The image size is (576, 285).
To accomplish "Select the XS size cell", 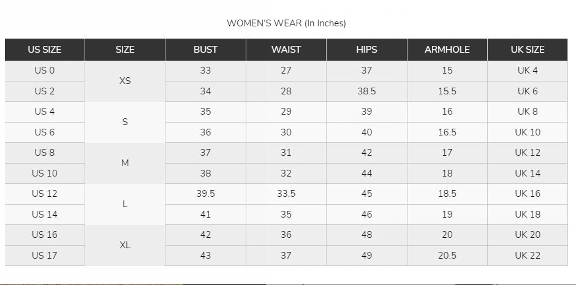I will tap(125, 81).
